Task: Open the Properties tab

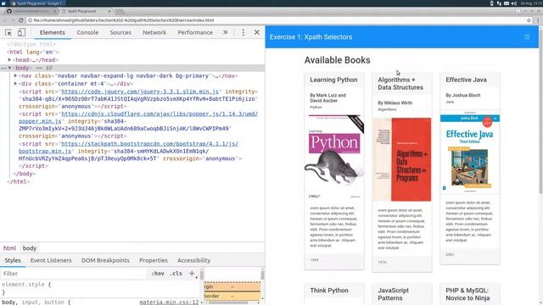Action: pyautogui.click(x=154, y=260)
